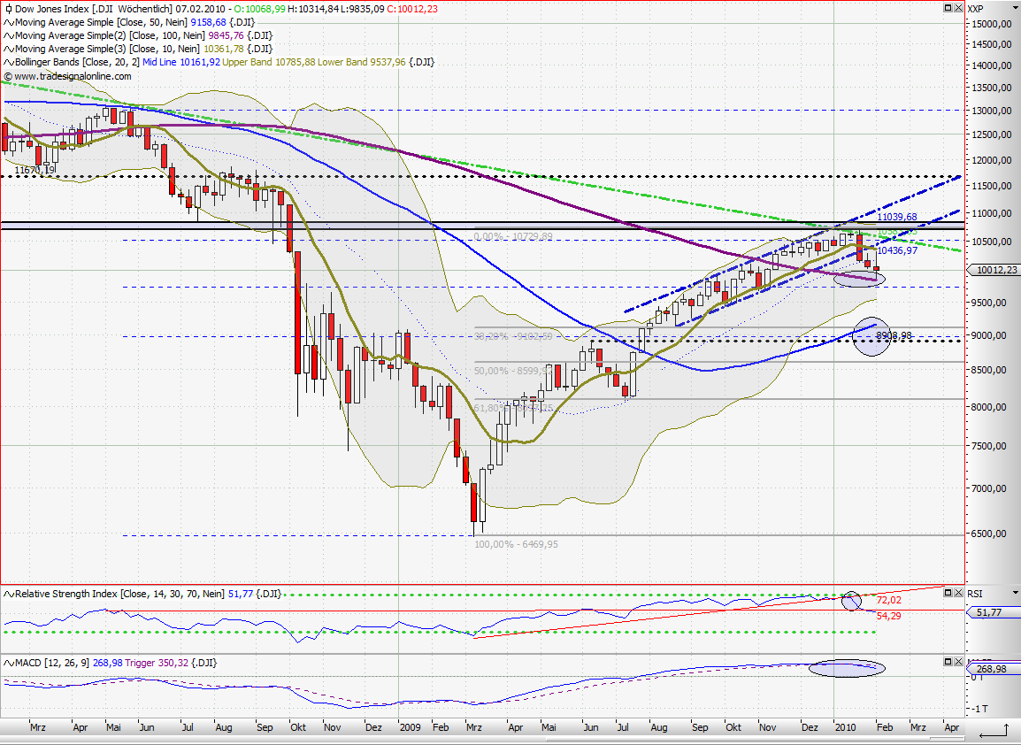Screen dimensions: 1021x745
Task: Click line icon beside Bollinger Bands legend
Action: pyautogui.click(x=9, y=63)
